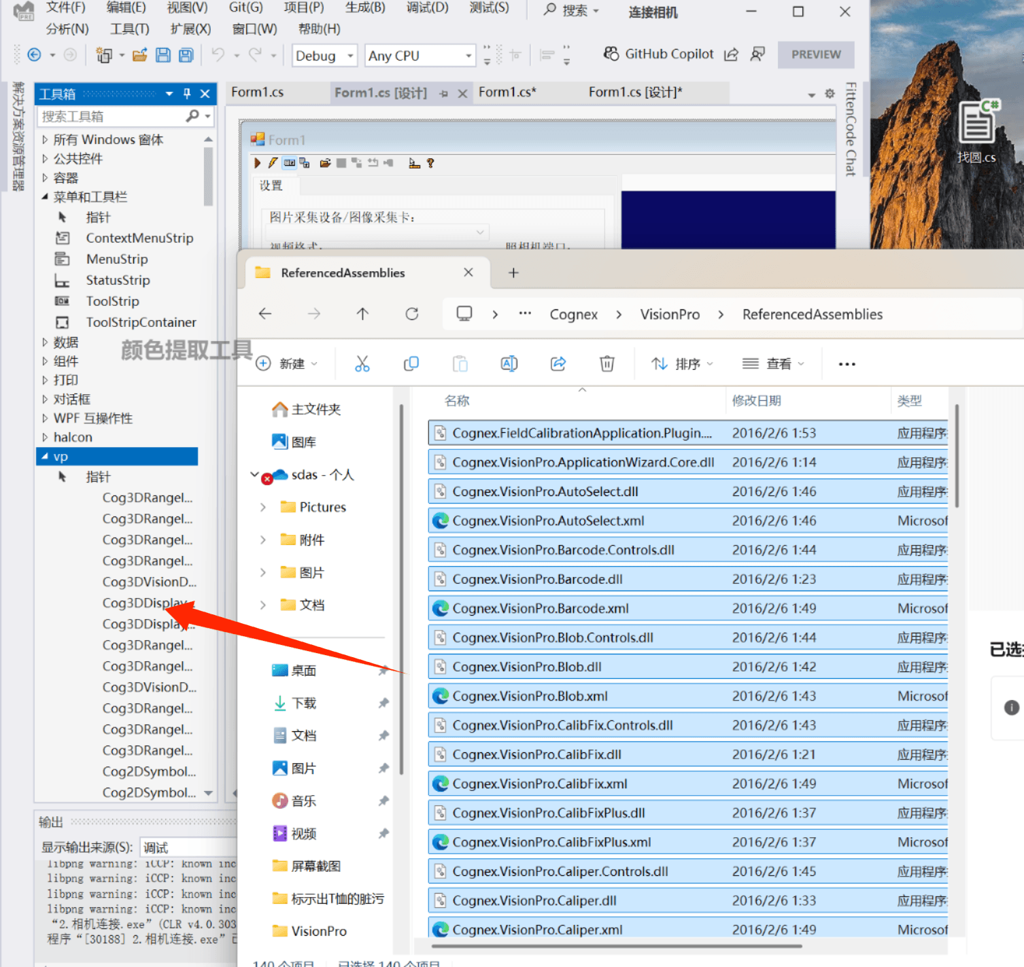Open the 显示输出来源 dropdown in output panel
The height and width of the screenshot is (967, 1024).
[x=188, y=847]
